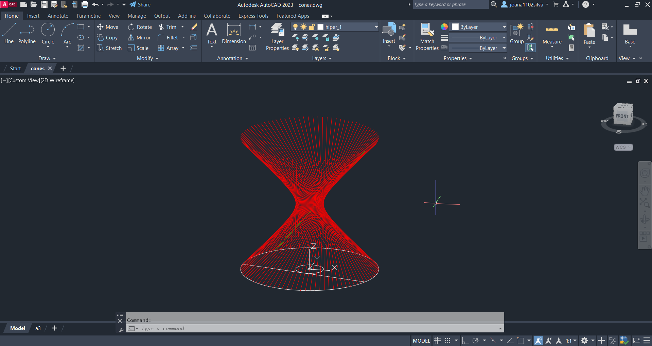Screen dimensions: 652x346
Task: Select the Polyline drawing tool
Action: (x=27, y=34)
